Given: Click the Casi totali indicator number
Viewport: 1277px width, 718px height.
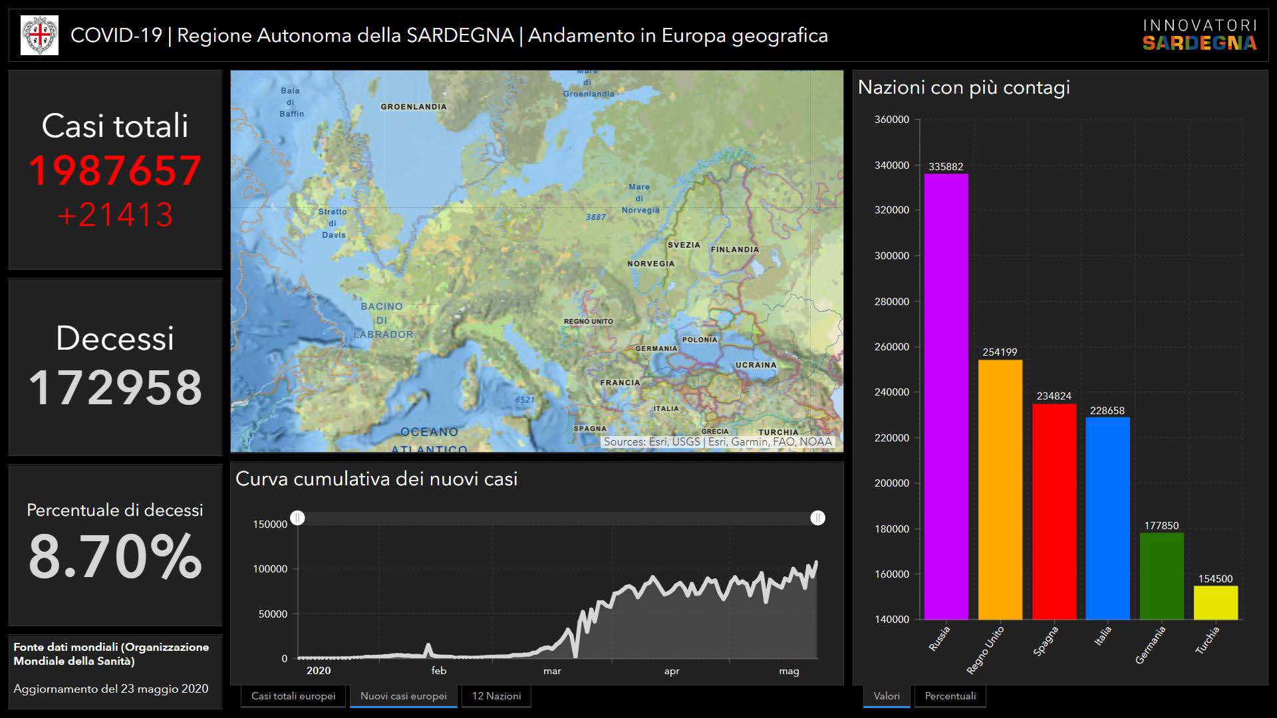Looking at the screenshot, I should coord(115,171).
